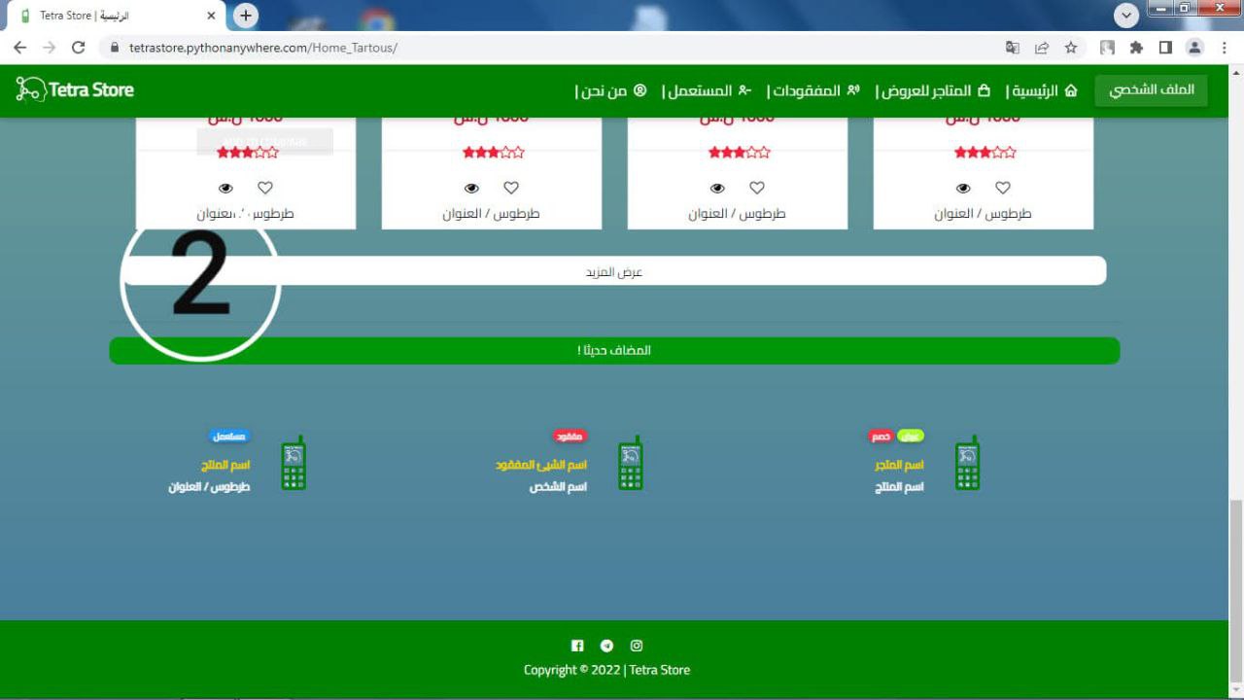This screenshot has width=1244, height=700.
Task: Click اسم الشخص person name text
Action: pyautogui.click(x=559, y=486)
